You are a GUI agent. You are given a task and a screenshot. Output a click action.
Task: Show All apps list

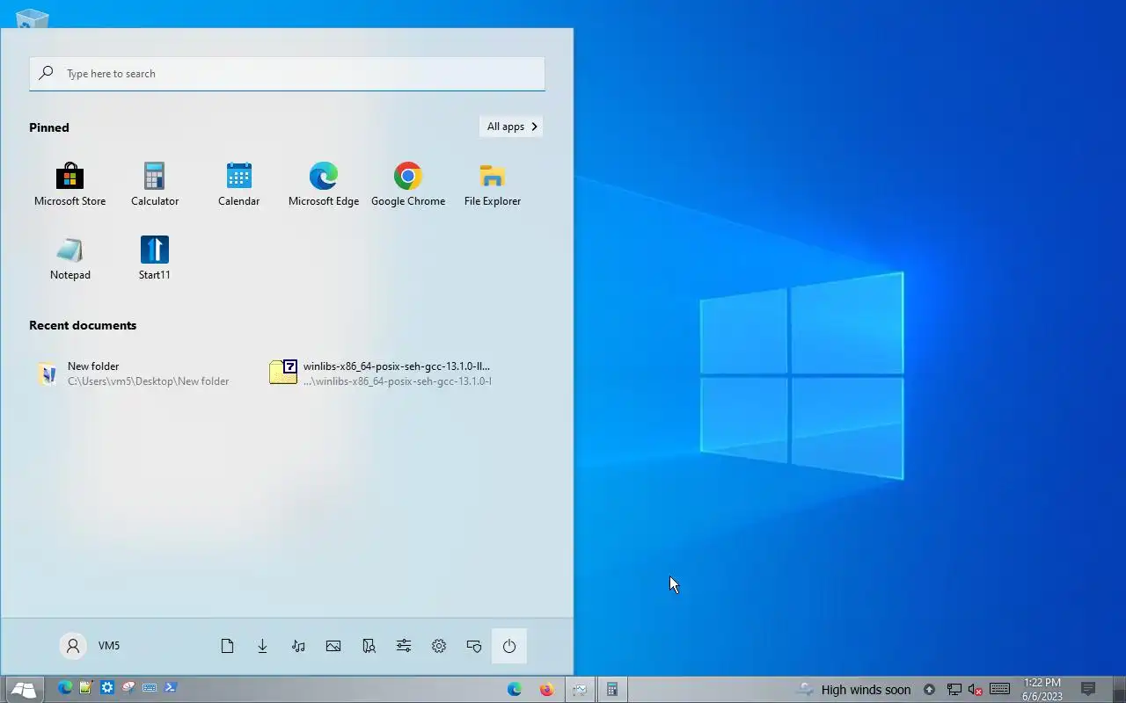(x=511, y=127)
